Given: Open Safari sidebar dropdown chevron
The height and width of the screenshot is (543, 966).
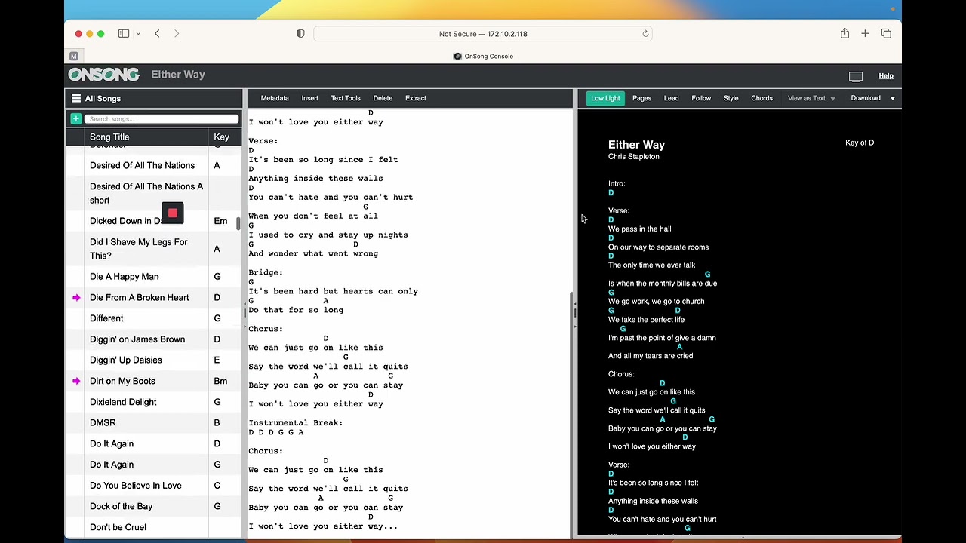Looking at the screenshot, I should point(138,34).
